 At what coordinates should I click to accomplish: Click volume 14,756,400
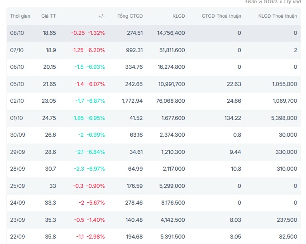tap(171, 33)
